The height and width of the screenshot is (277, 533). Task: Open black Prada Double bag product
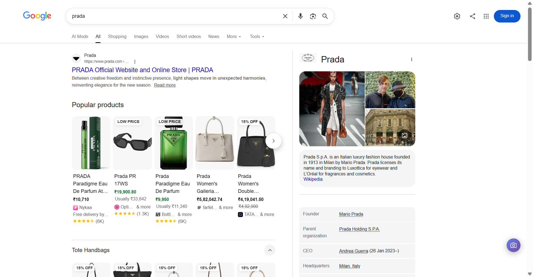(256, 143)
